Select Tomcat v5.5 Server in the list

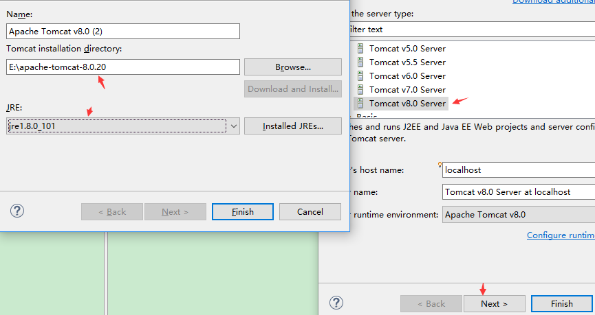407,62
